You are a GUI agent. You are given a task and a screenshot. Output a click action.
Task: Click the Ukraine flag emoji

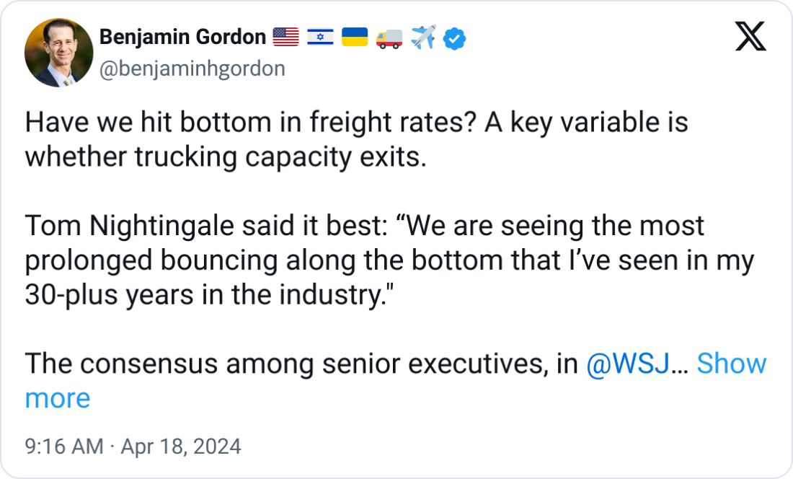[354, 38]
